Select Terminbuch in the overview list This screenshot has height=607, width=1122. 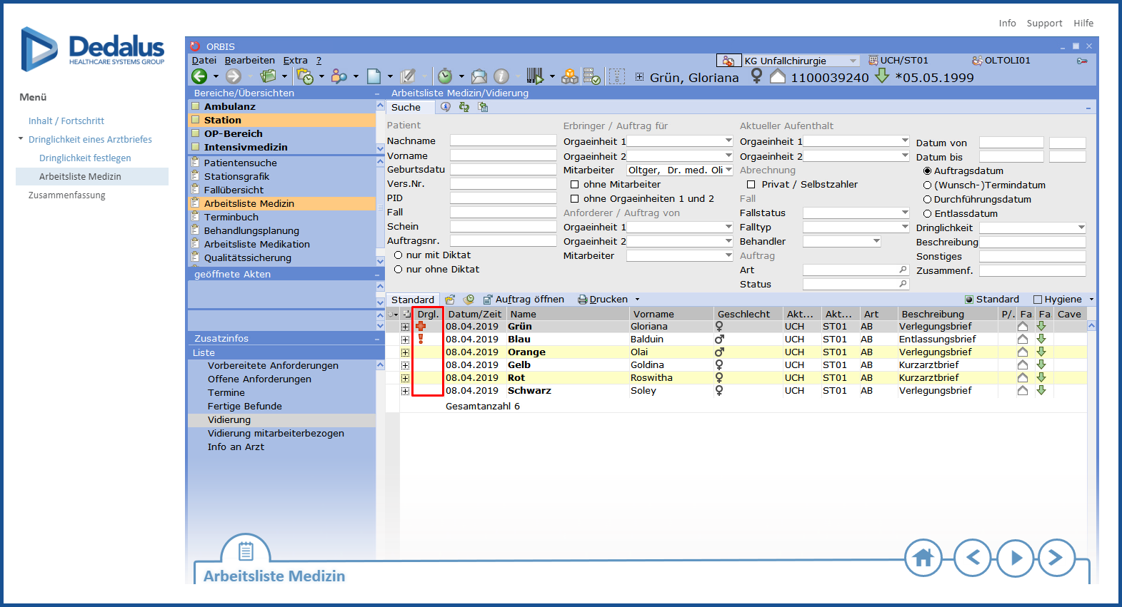pyautogui.click(x=231, y=217)
